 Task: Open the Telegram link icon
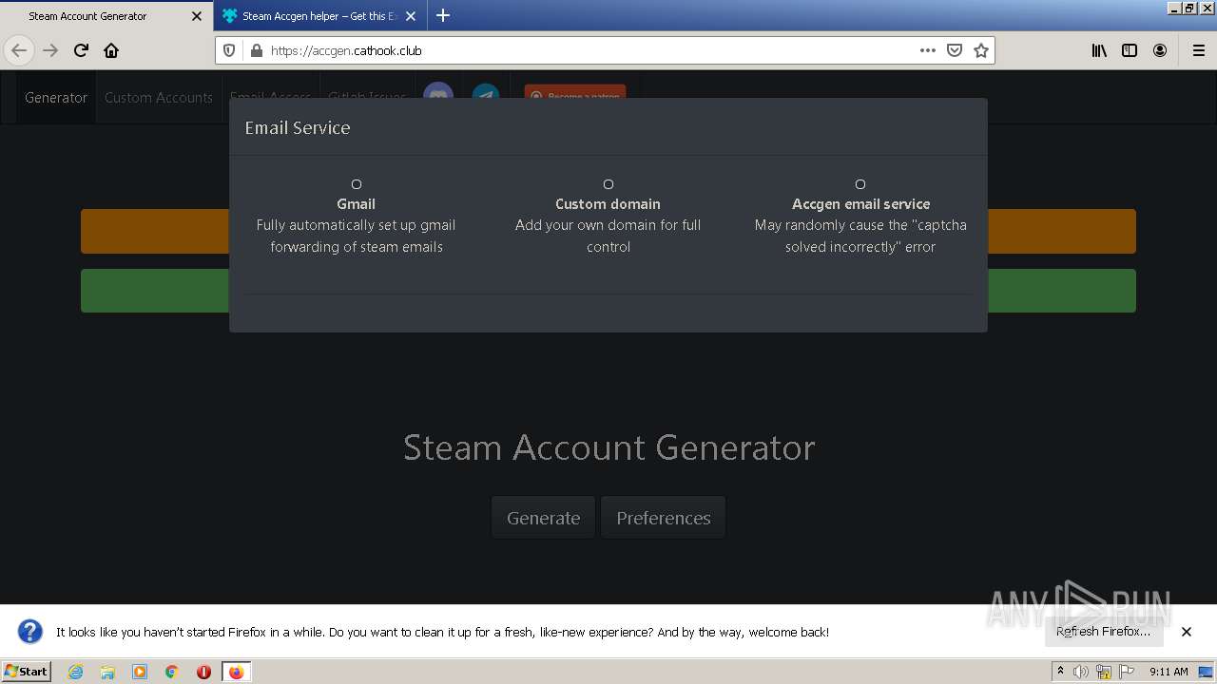[x=486, y=96]
